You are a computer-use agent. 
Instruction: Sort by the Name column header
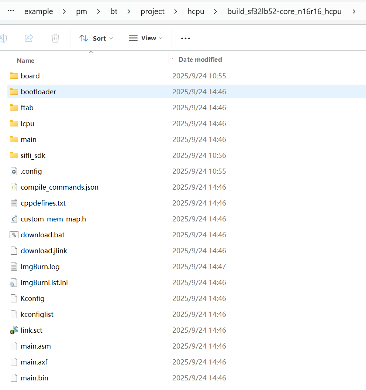(x=25, y=61)
